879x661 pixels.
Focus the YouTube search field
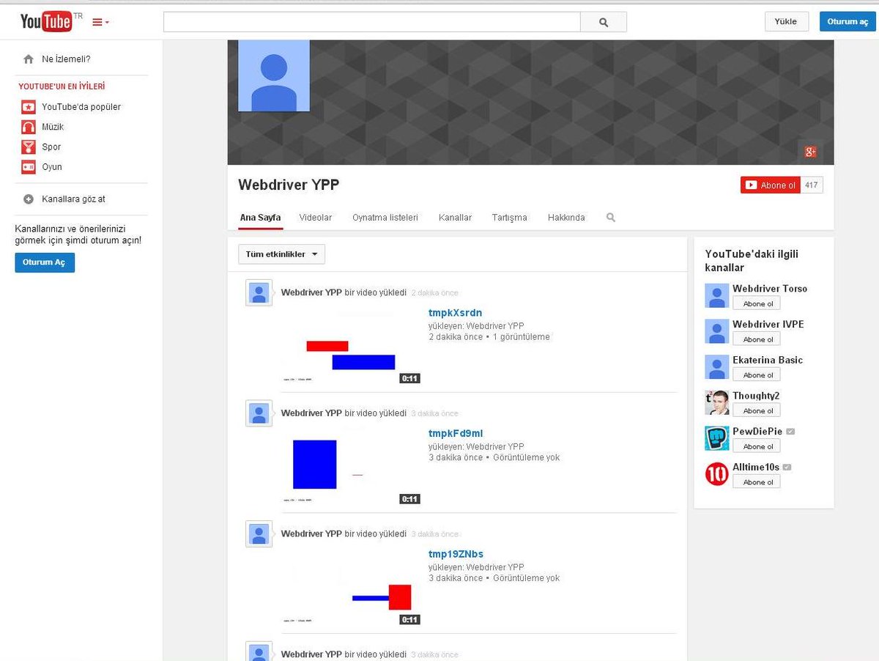[372, 22]
